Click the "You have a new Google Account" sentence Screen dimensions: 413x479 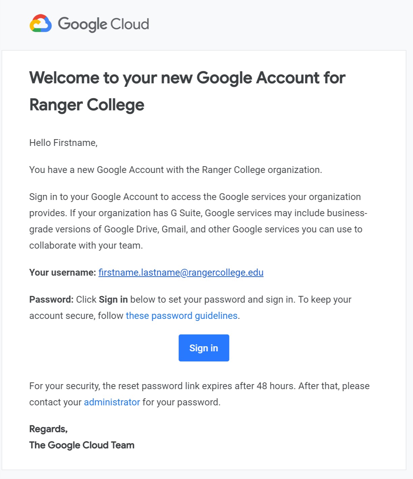(x=175, y=170)
